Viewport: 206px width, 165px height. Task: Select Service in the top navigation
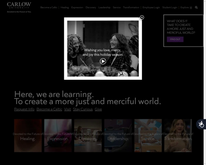117,8
